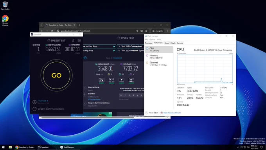Open Options menu in Task Manager
Image resolution: width=266 pixels, height=150 pixels.
(152, 40)
